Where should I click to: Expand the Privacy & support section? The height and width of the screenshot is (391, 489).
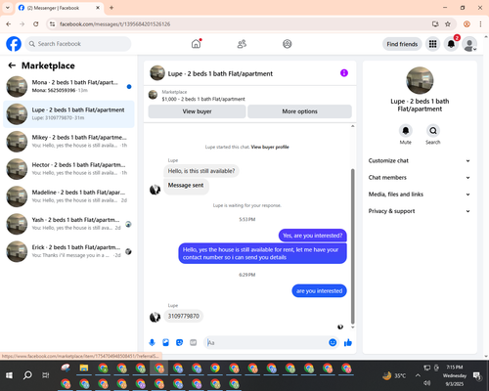click(x=420, y=211)
